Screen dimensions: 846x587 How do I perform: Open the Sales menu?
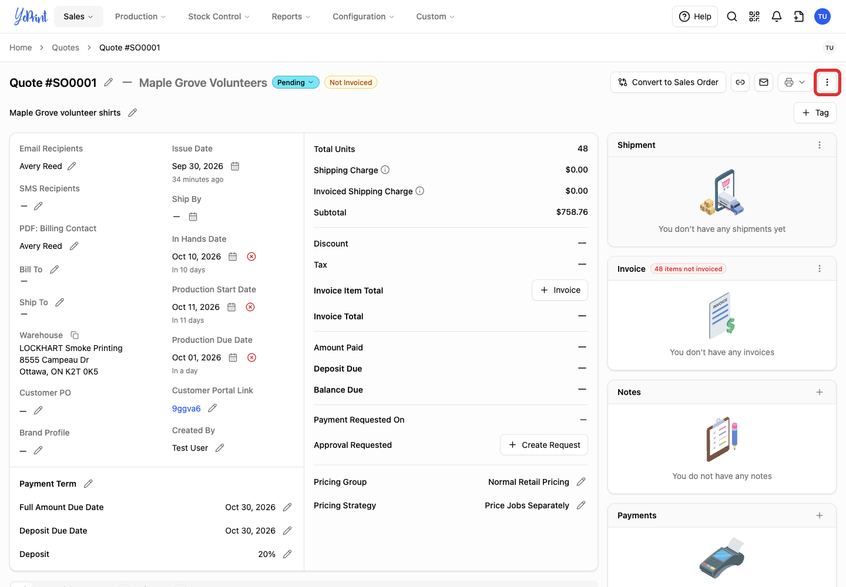(x=79, y=16)
